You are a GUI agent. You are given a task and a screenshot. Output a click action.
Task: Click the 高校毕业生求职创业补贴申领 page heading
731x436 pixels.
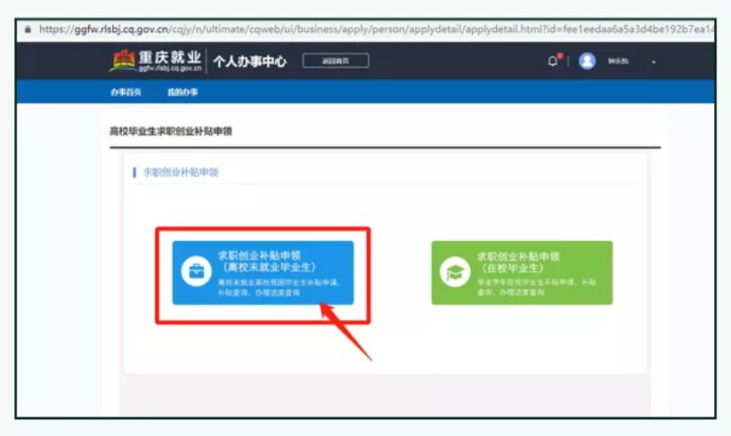(171, 131)
